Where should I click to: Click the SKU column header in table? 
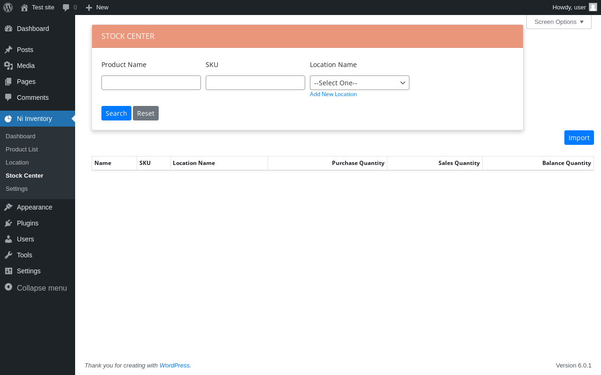click(x=154, y=163)
